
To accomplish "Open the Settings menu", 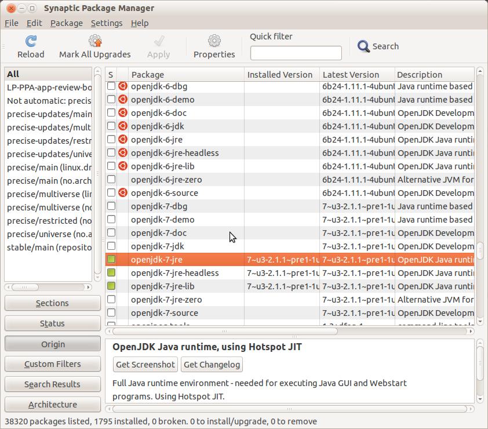I will [x=107, y=23].
